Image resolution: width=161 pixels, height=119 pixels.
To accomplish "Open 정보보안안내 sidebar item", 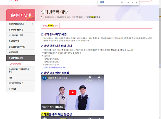I will pyautogui.click(x=21, y=41).
